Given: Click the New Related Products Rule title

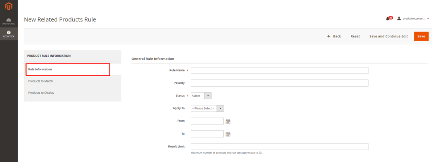Looking at the screenshot, I should [x=60, y=19].
